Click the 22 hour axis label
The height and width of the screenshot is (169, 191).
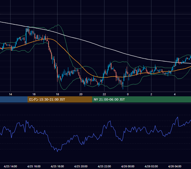(x=104, y=94)
